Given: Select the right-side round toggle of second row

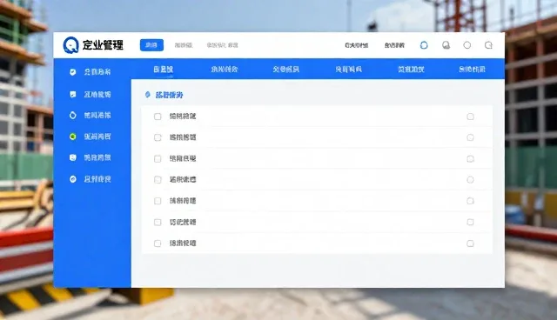Looking at the screenshot, I should point(470,137).
